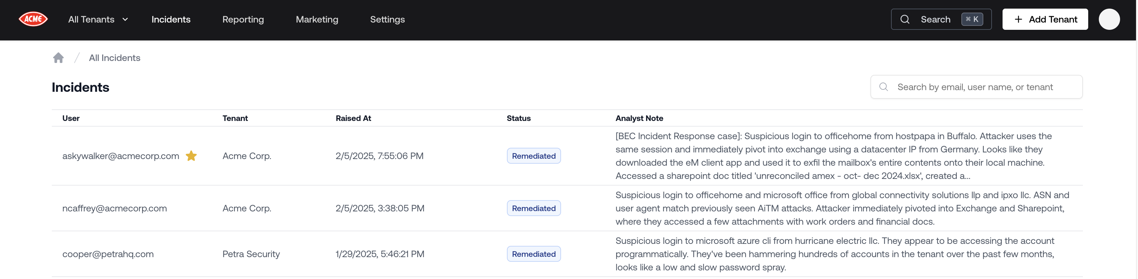Click the Raised At column header
The image size is (1138, 279).
point(353,118)
